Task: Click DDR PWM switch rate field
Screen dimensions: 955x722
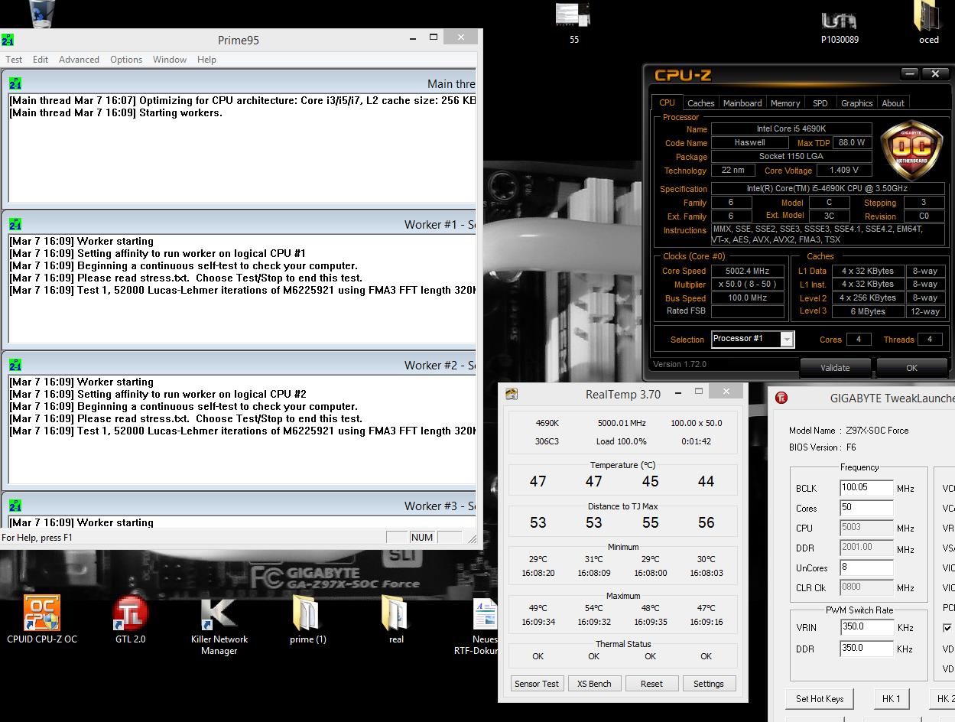Action: (x=866, y=648)
